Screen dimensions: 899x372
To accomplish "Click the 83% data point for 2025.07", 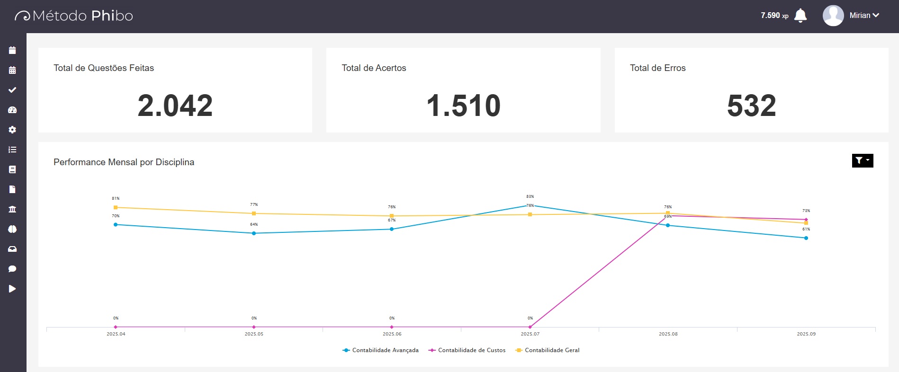I will coord(530,206).
